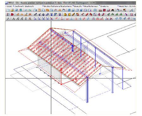Open the Bearbeitungen menu

91,6
